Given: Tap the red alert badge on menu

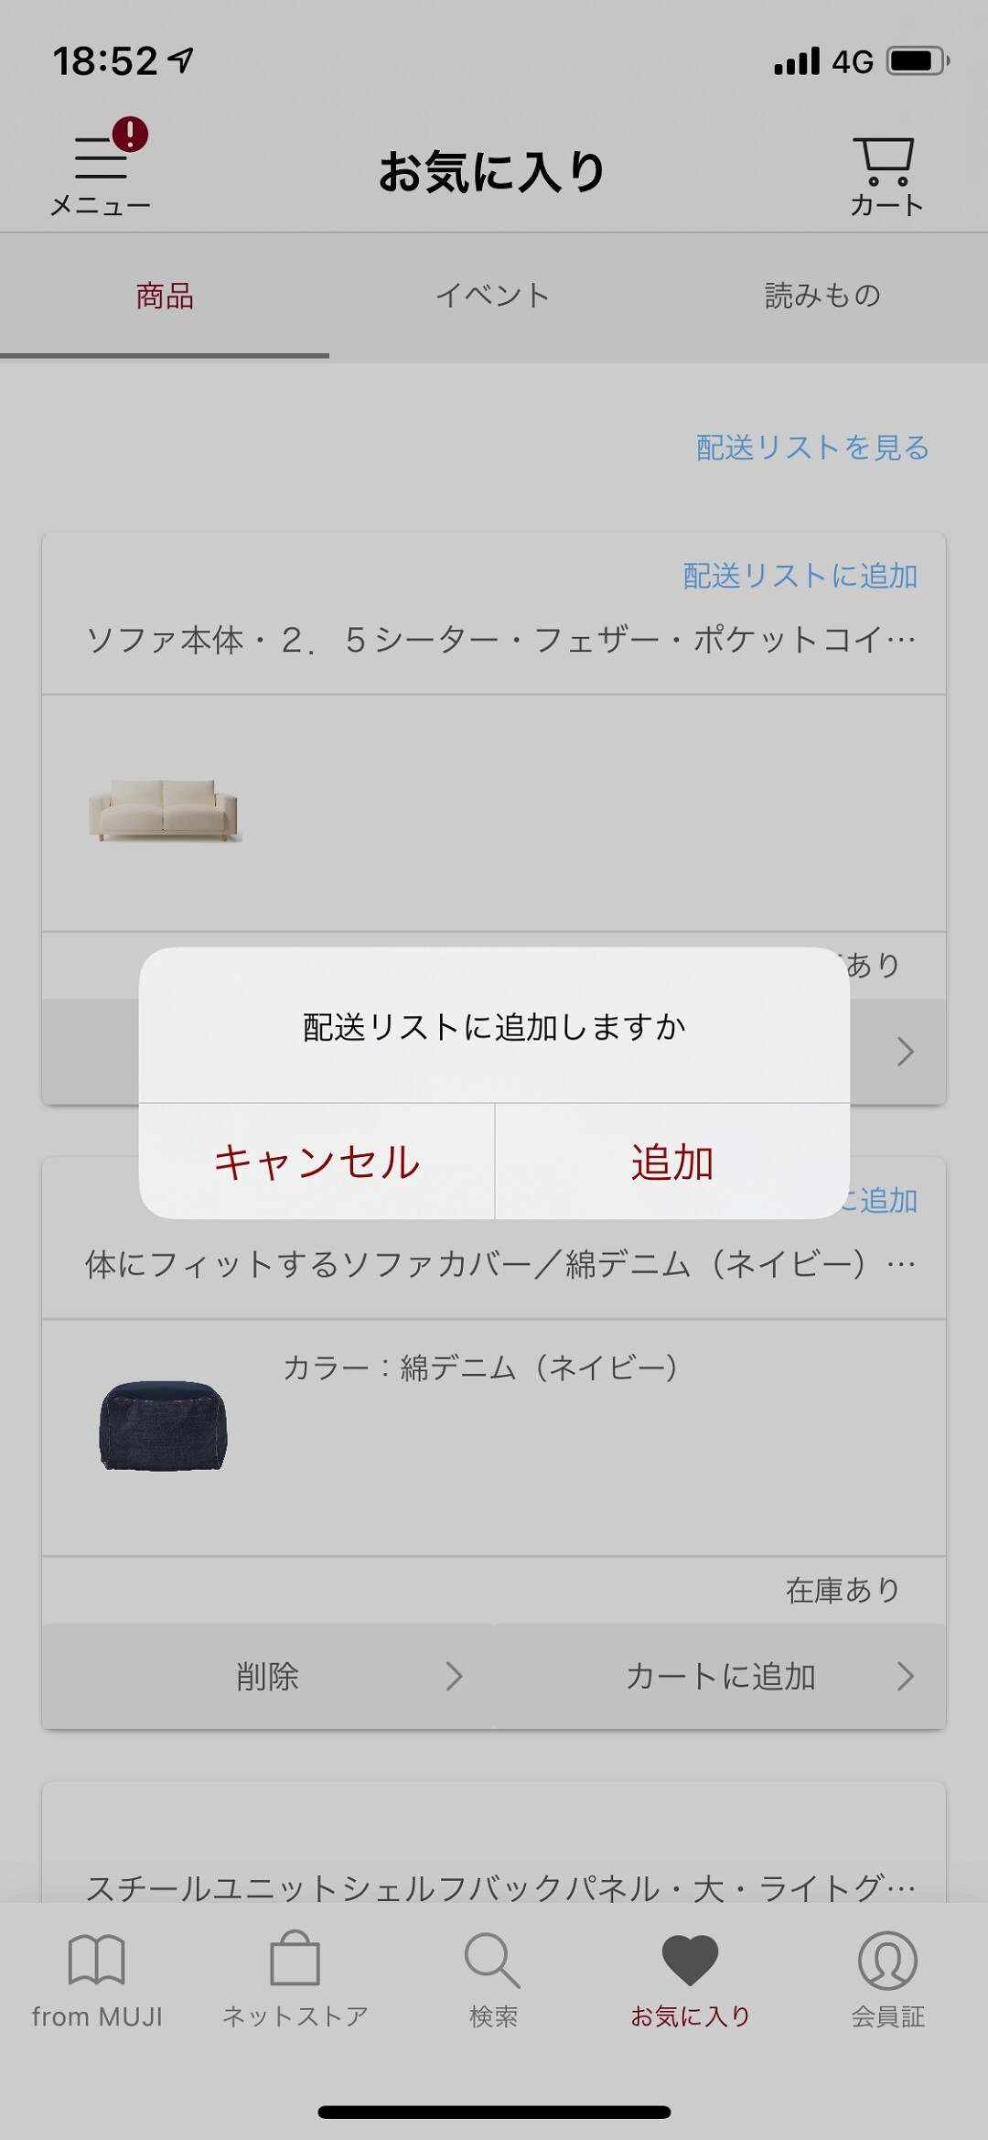Looking at the screenshot, I should [x=131, y=135].
